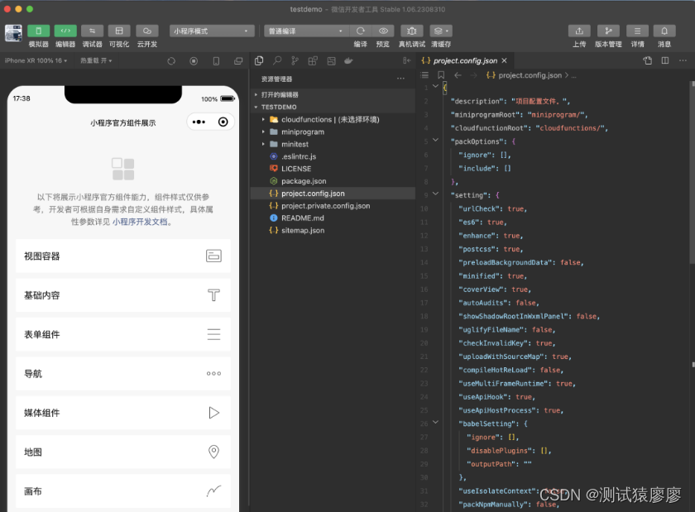Start real device debugging (真机调试)
695x512 pixels.
tap(412, 31)
